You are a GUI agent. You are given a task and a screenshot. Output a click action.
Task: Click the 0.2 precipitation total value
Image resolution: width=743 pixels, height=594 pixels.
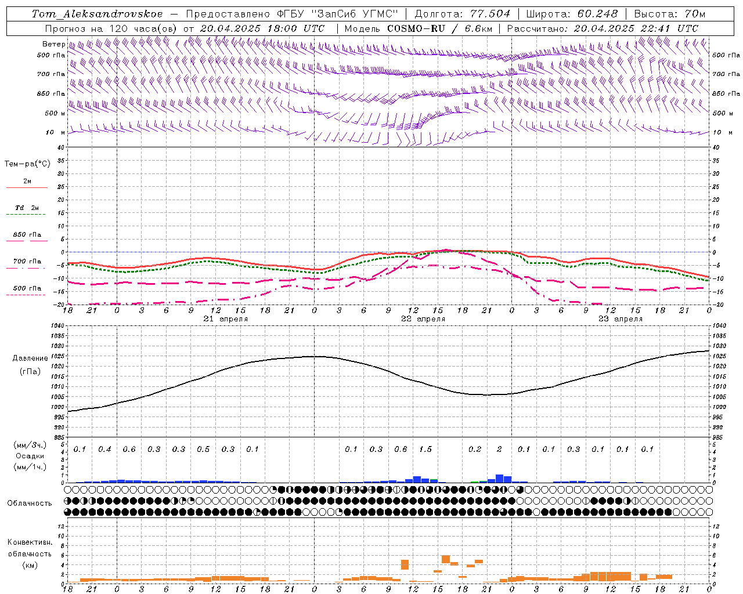(x=475, y=449)
